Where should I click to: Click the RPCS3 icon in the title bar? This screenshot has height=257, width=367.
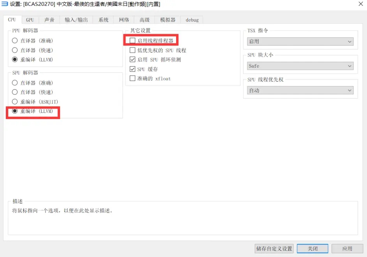(4, 4)
